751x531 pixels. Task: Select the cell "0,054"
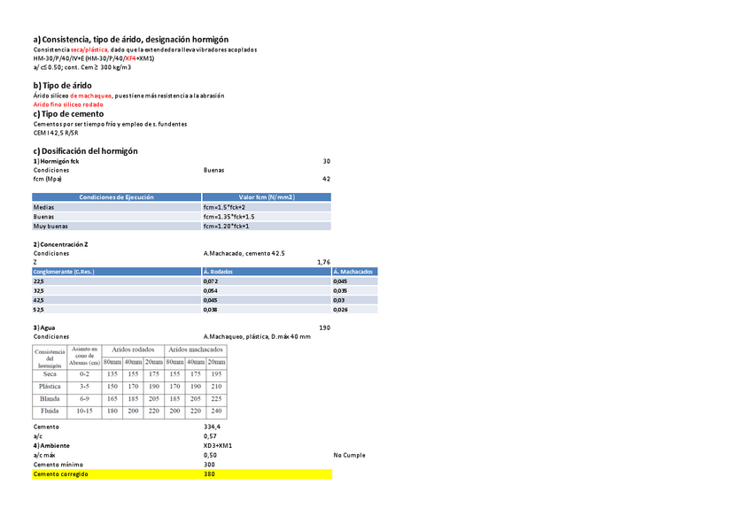(x=210, y=291)
